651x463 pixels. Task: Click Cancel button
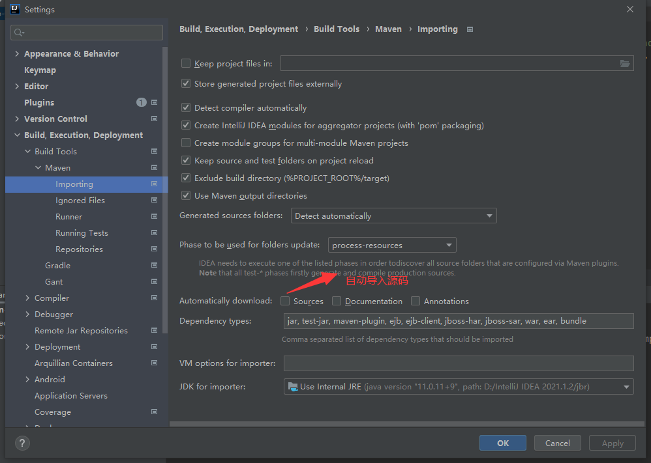click(x=557, y=443)
